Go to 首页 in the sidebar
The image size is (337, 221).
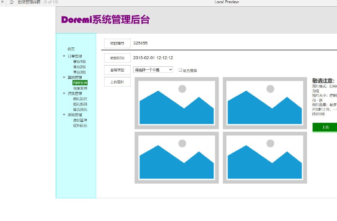71,49
